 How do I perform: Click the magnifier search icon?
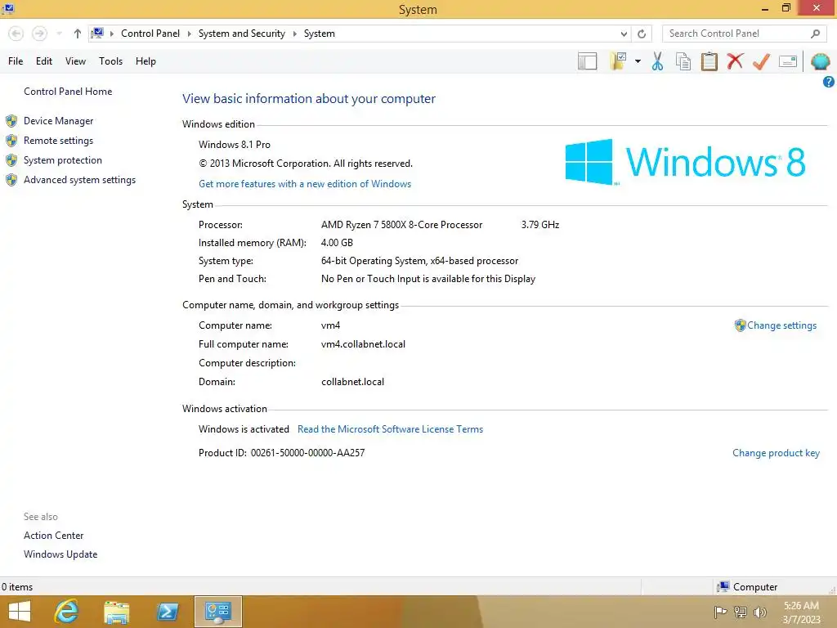pos(815,34)
